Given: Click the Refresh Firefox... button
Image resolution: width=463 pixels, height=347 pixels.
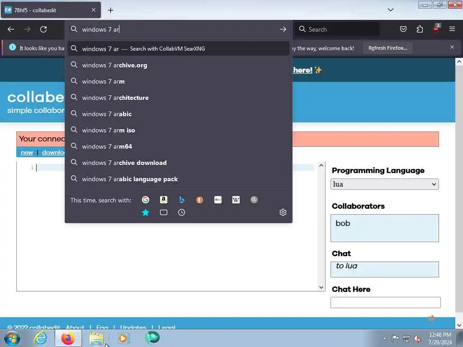Looking at the screenshot, I should pos(387,48).
